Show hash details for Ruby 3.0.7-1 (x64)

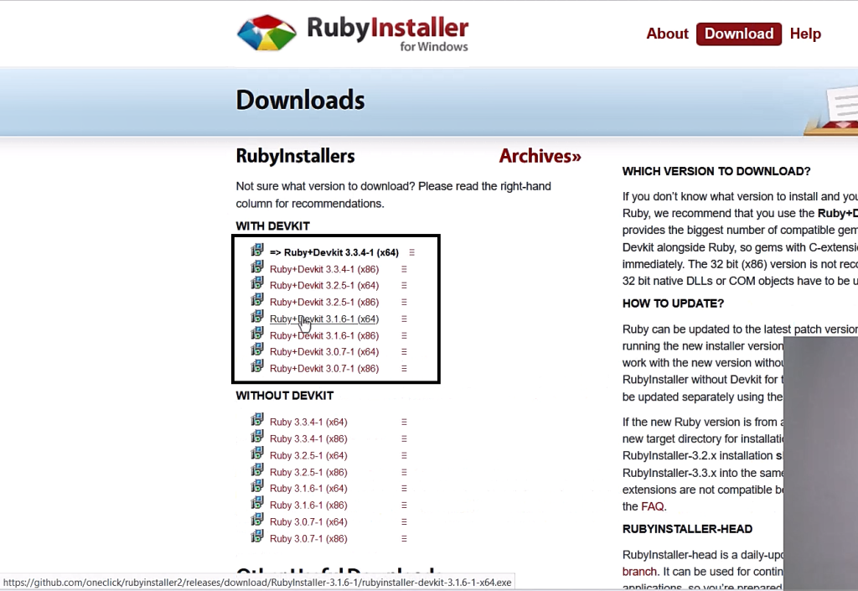point(404,521)
